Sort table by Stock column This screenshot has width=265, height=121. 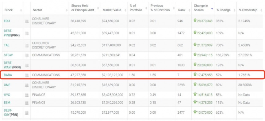[x=9, y=10]
